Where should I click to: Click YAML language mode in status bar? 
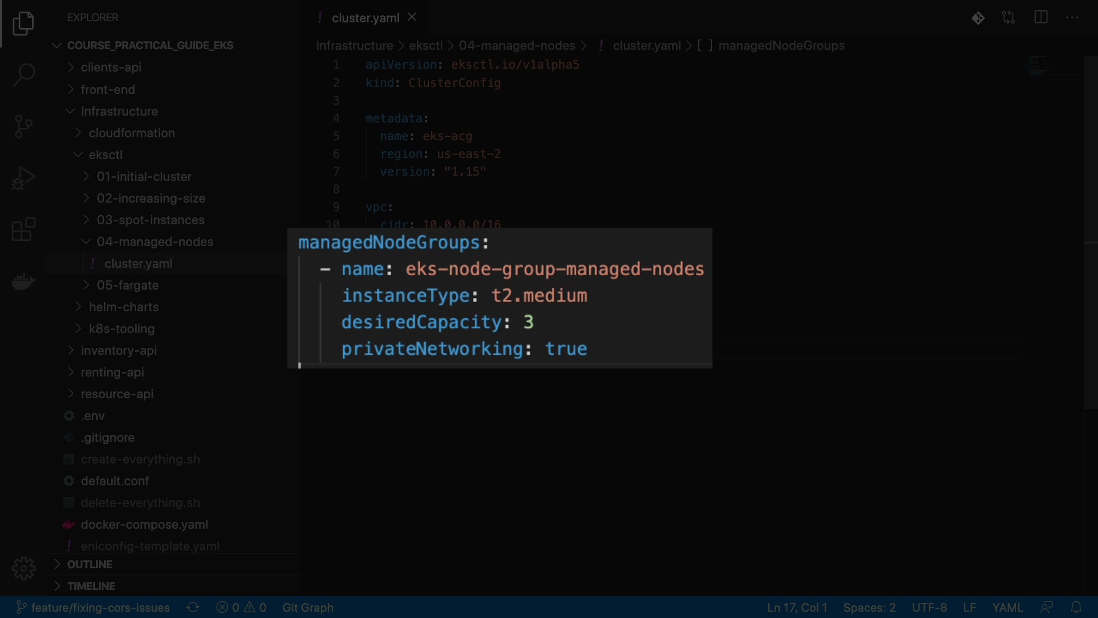[1007, 607]
